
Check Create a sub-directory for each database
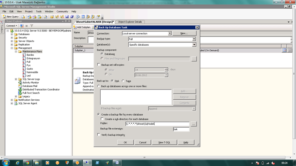point(102,119)
